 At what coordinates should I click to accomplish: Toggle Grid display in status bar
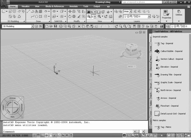click(38, 135)
